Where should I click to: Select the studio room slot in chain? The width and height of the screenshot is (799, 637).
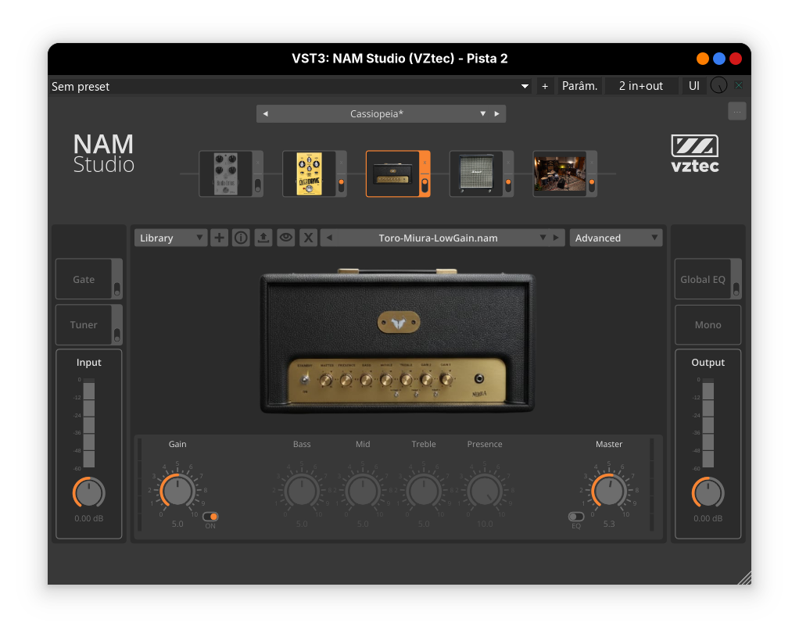coord(560,174)
